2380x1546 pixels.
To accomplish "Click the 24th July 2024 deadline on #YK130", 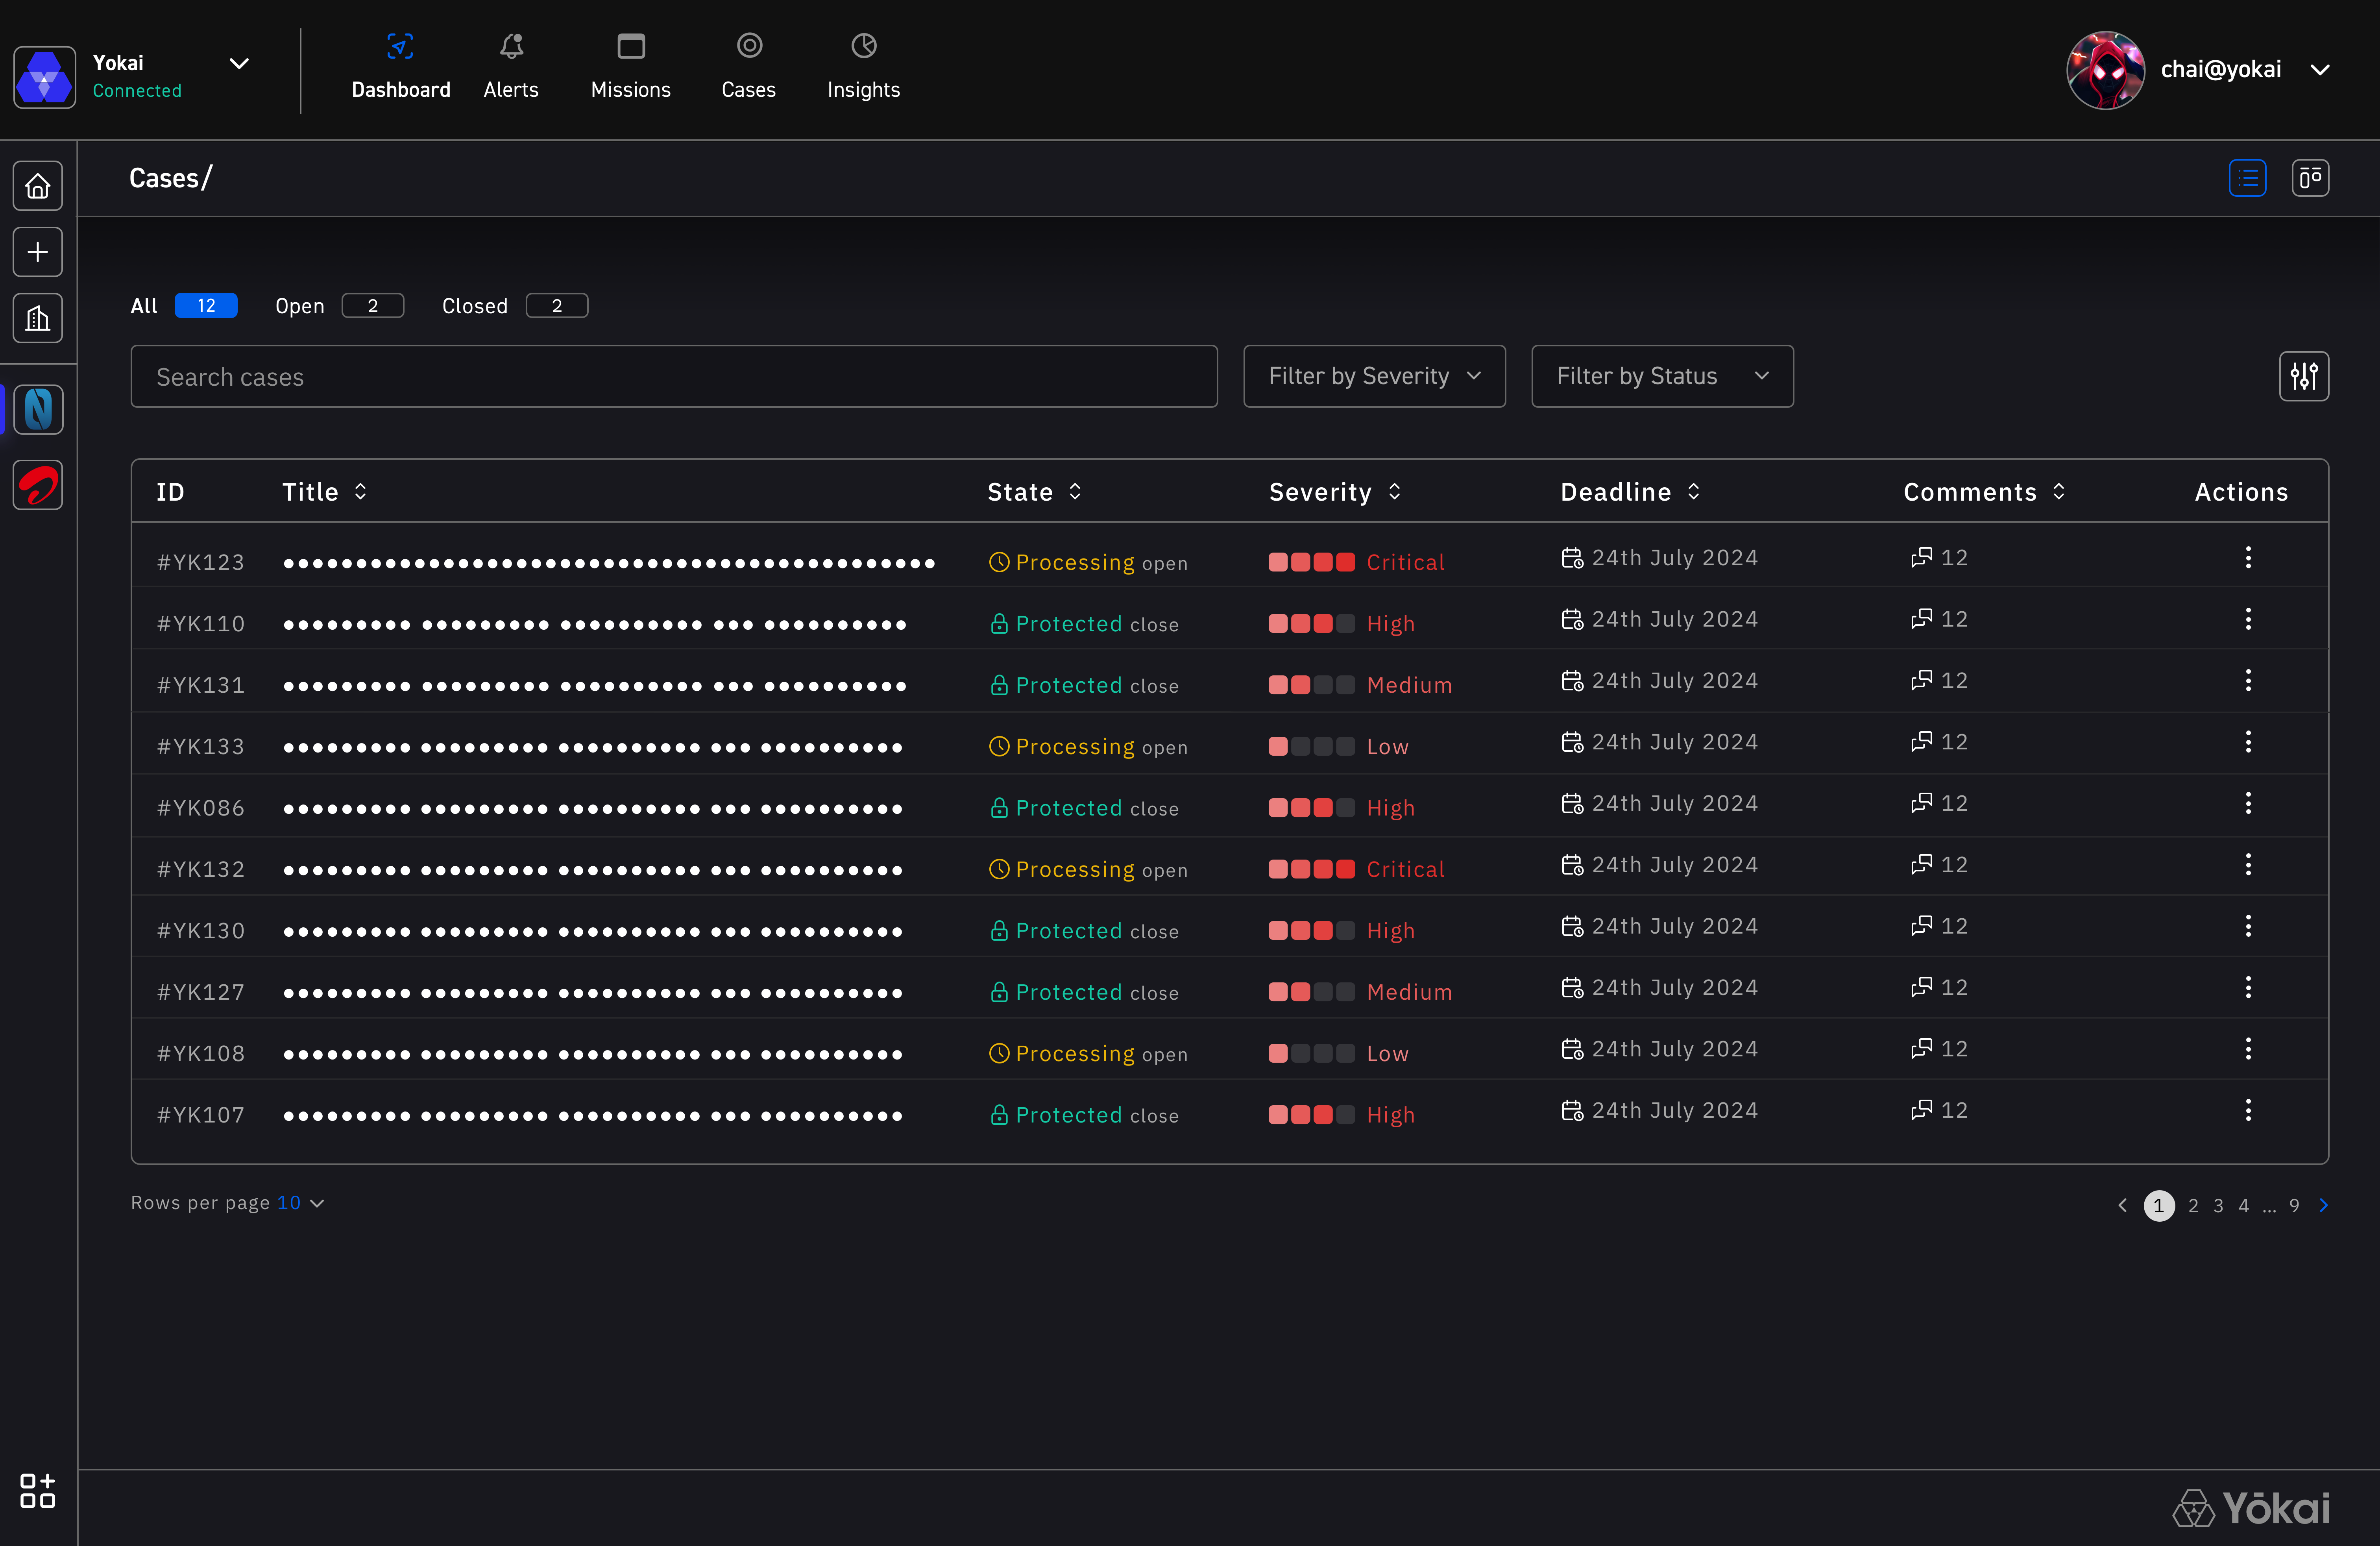I will click(x=1675, y=926).
